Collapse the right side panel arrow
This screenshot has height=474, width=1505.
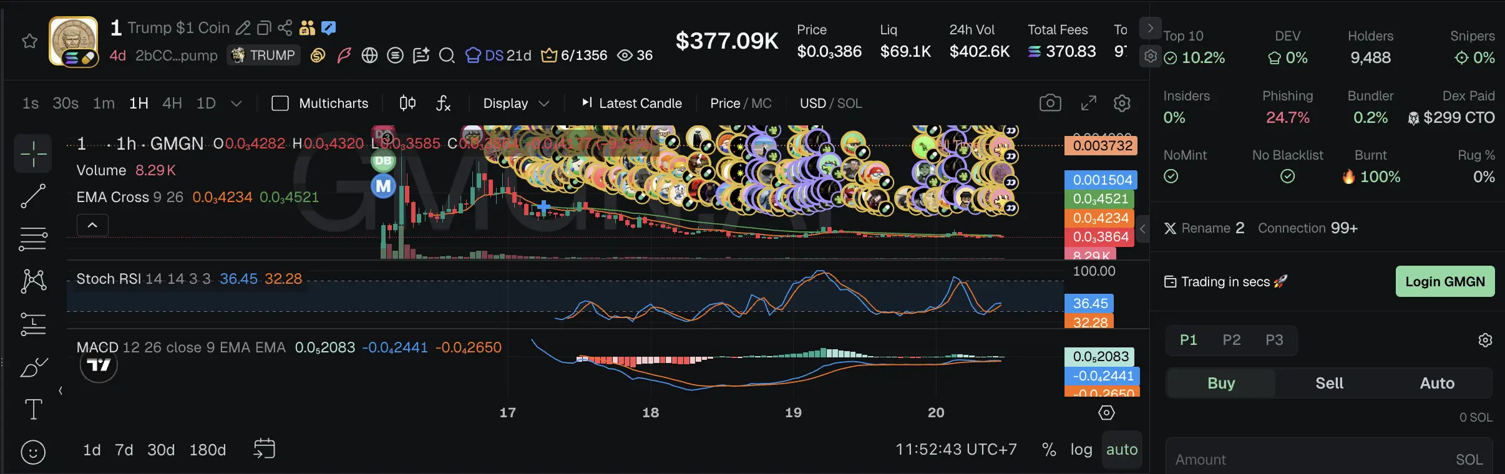coord(1142,229)
